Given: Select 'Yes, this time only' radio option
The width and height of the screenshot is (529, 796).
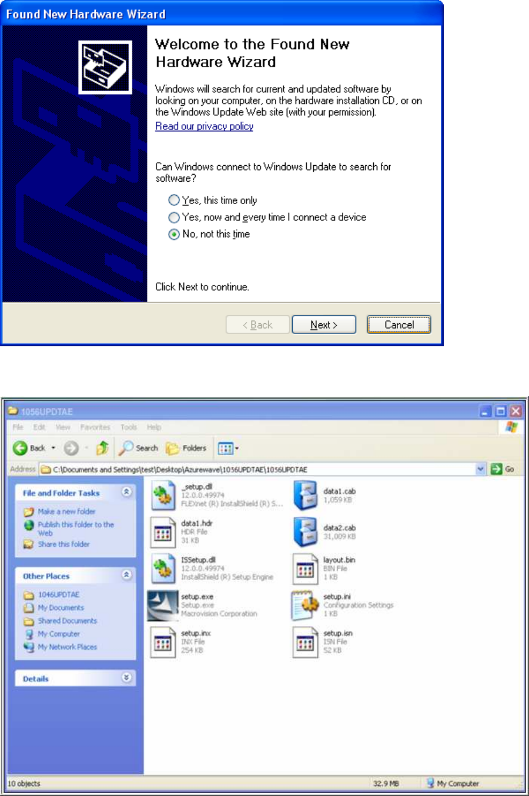Looking at the screenshot, I should [x=174, y=200].
